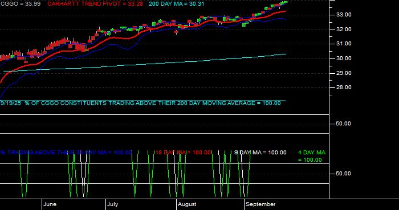Select the 18 DAY MA = 100.00 label
The image size is (399, 210).
point(183,153)
